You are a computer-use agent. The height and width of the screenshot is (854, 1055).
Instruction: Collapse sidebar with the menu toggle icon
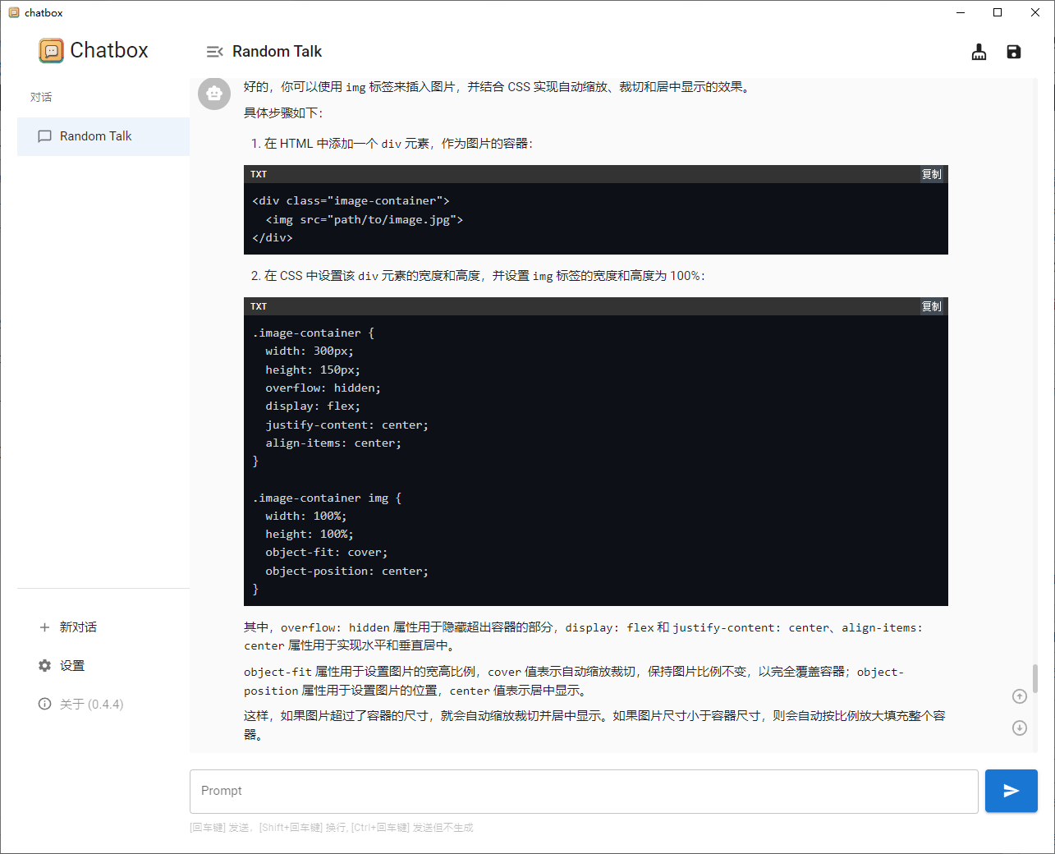(x=214, y=52)
